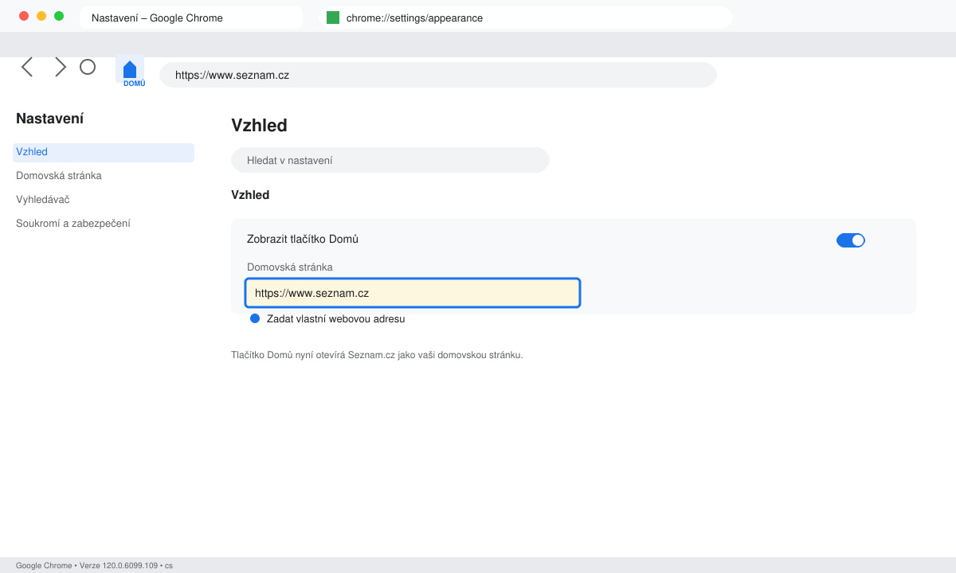Open Domovská stránka in the sidebar
The width and height of the screenshot is (956, 573).
click(x=59, y=176)
